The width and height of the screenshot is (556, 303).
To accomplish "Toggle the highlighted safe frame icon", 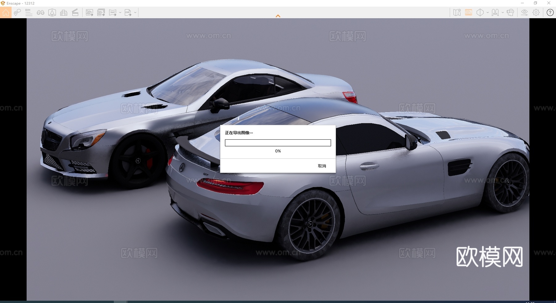I will [469, 13].
